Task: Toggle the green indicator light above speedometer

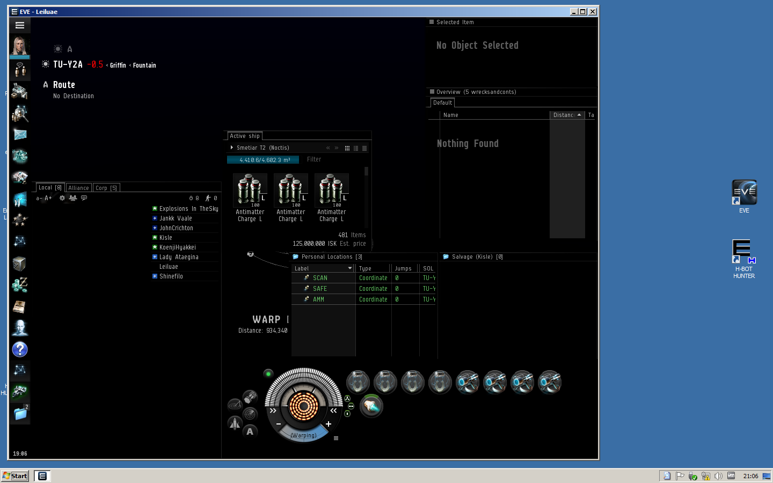Action: coord(268,374)
